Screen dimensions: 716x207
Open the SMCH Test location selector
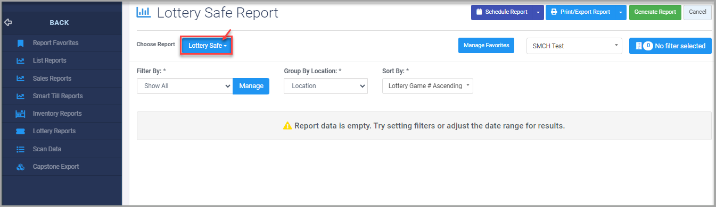574,46
